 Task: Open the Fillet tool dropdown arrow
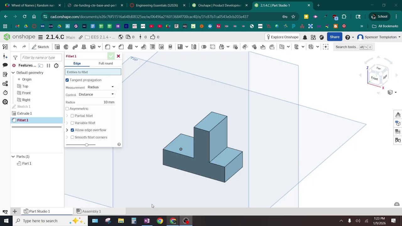pos(114,47)
